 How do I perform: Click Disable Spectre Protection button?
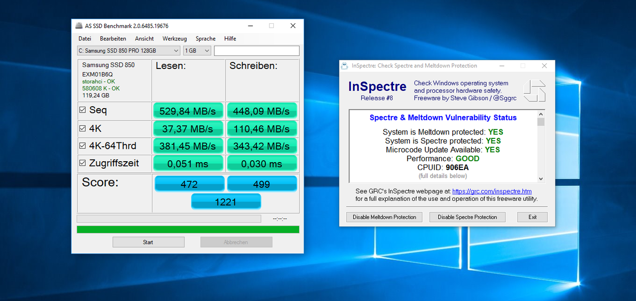click(x=467, y=217)
